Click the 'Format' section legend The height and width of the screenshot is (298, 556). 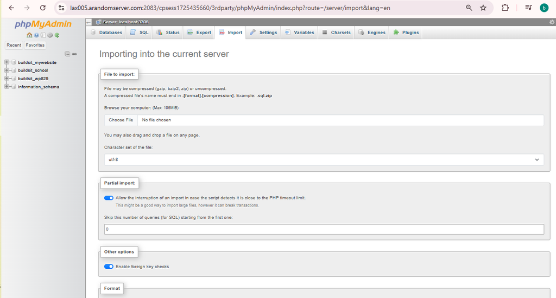point(112,288)
